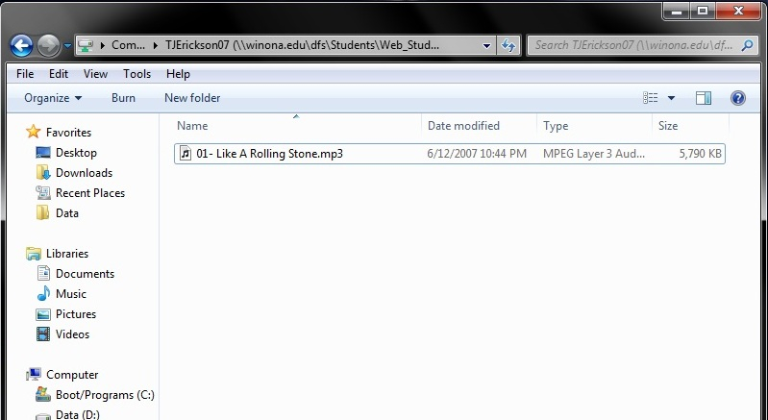Viewport: 768px width, 420px height.
Task: Open the Music library in sidebar
Action: click(70, 294)
